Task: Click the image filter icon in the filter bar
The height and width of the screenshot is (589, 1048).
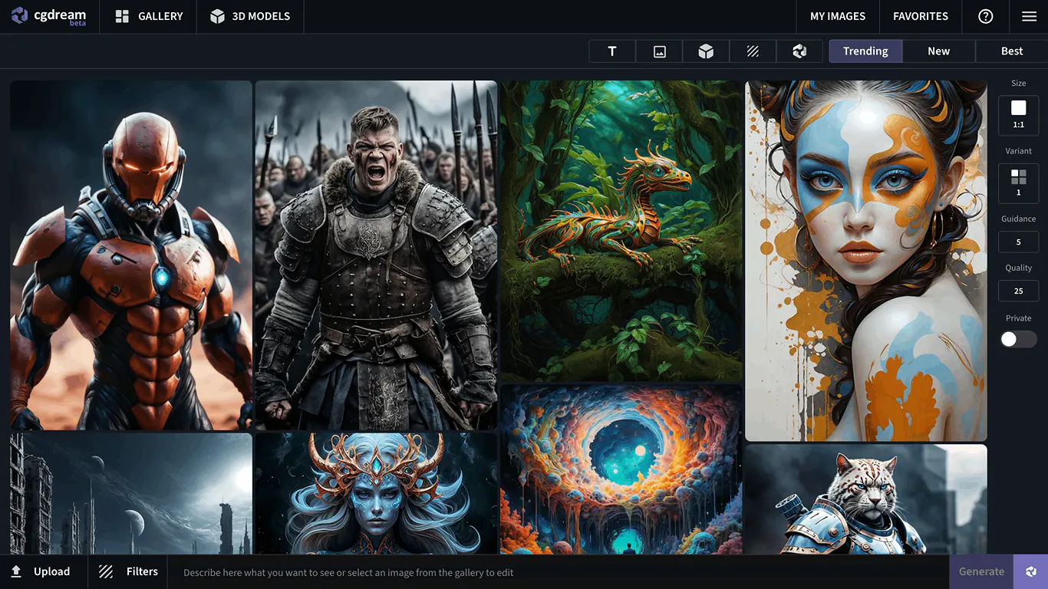Action: click(658, 51)
